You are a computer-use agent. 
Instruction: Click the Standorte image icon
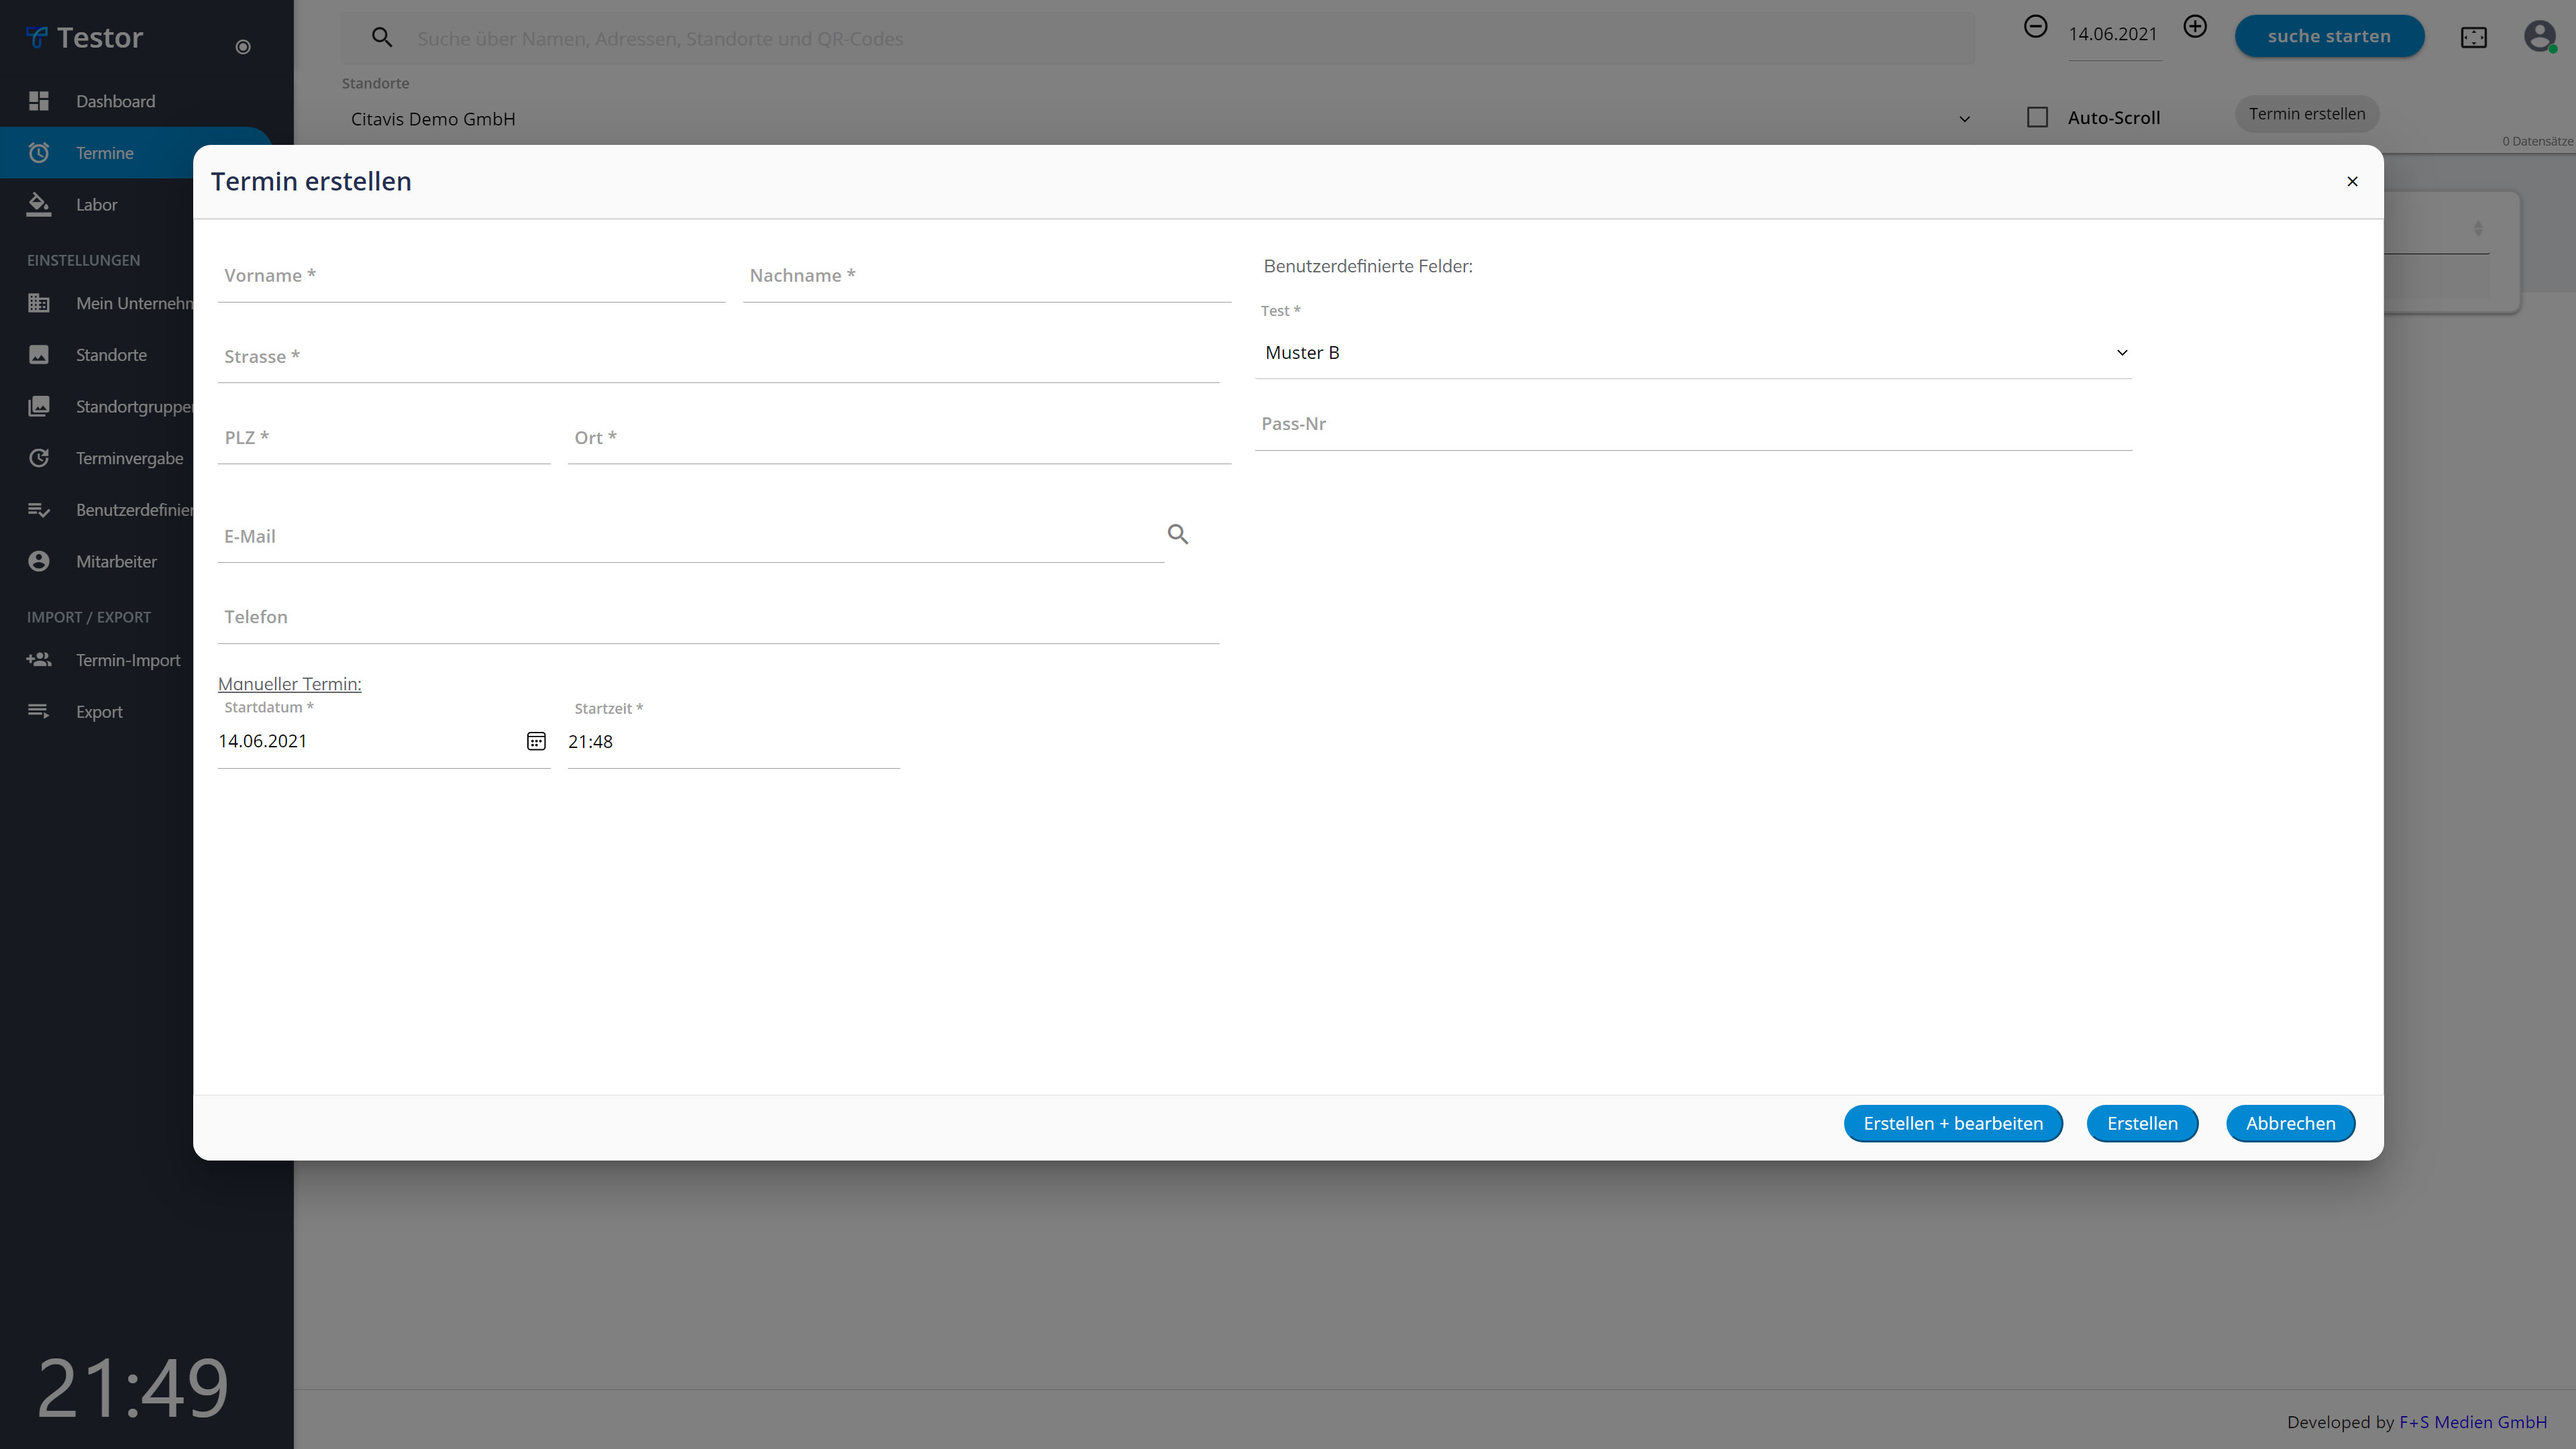[39, 355]
